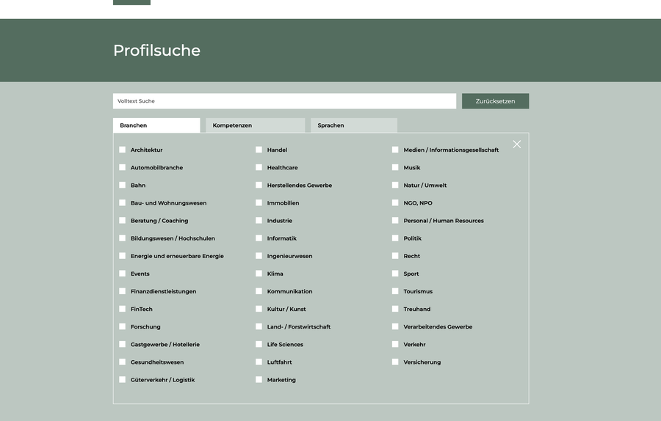This screenshot has width=661, height=421.
Task: Switch to the Kompetenzen tab
Action: (x=255, y=125)
